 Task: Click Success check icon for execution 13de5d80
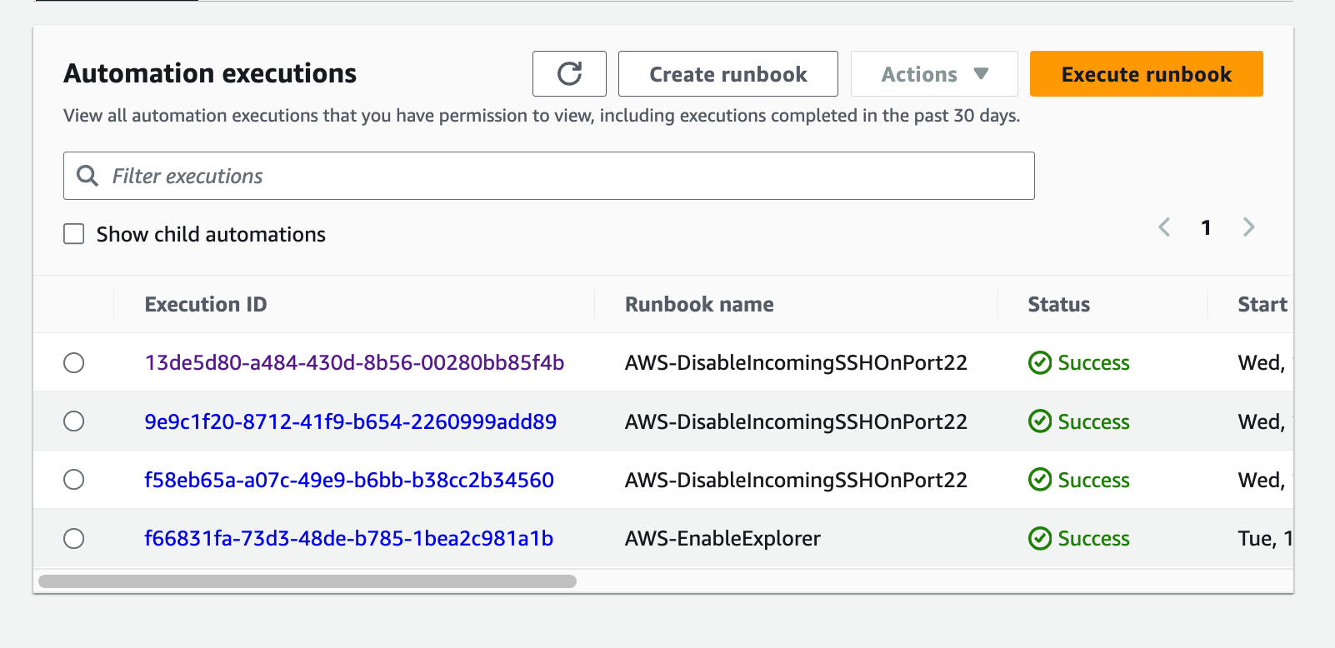(1040, 363)
